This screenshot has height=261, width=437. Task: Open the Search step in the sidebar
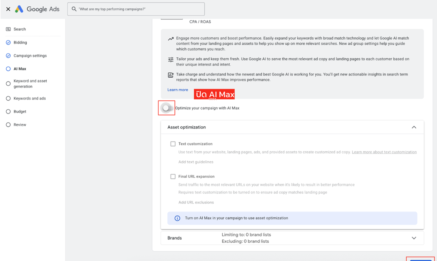pyautogui.click(x=20, y=29)
